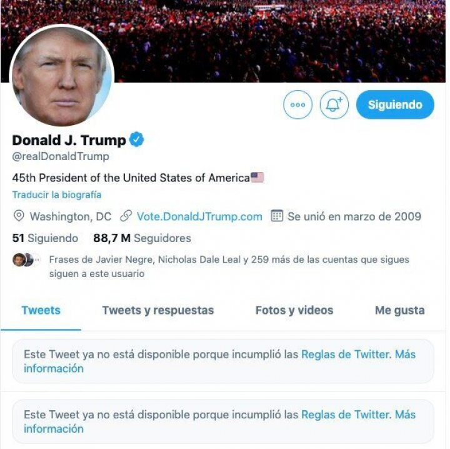
Task: Select the Tweets tab
Action: pos(41,311)
